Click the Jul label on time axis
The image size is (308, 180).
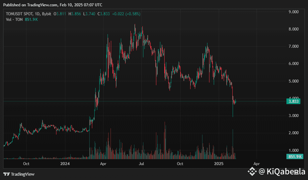point(141,164)
